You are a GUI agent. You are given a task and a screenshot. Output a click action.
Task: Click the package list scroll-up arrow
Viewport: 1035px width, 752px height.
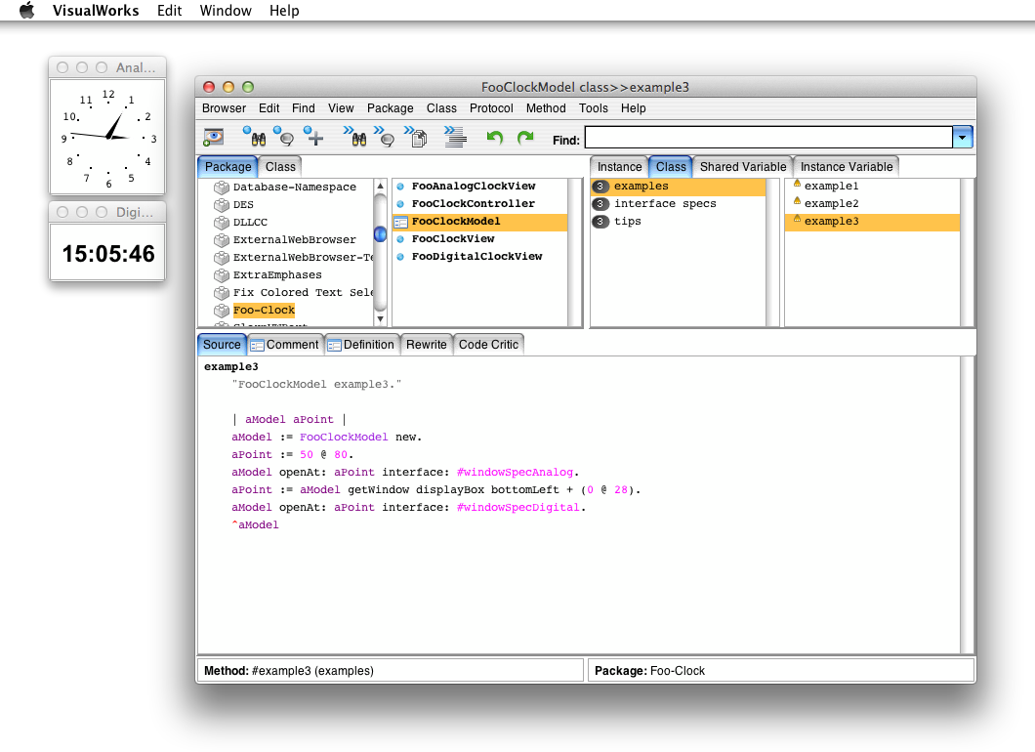tap(380, 187)
